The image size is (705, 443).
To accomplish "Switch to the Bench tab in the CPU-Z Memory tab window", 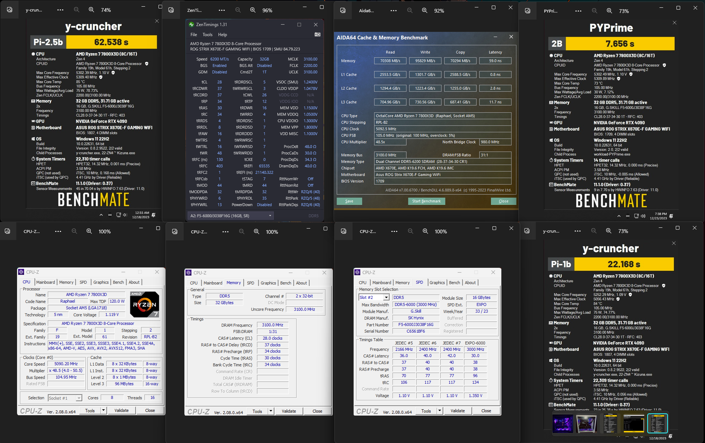I will click(285, 283).
